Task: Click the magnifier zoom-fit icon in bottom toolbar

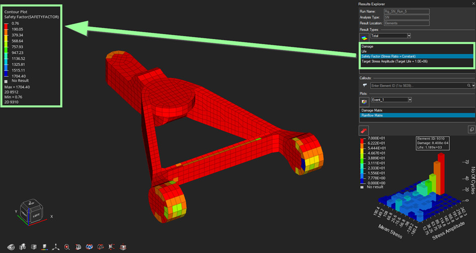Action: coord(67,246)
